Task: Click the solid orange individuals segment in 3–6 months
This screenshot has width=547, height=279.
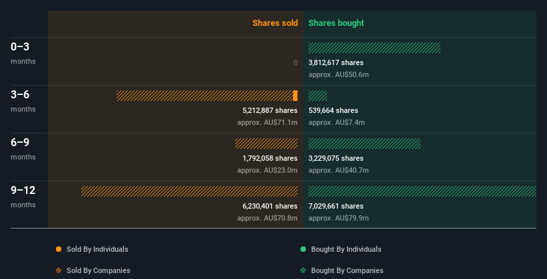Action: pyautogui.click(x=295, y=96)
